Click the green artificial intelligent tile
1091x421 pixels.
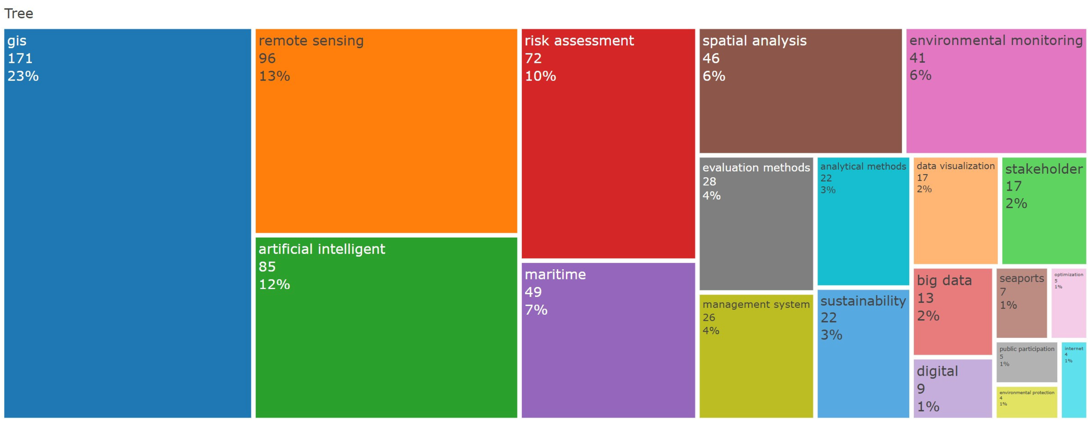pyautogui.click(x=386, y=327)
